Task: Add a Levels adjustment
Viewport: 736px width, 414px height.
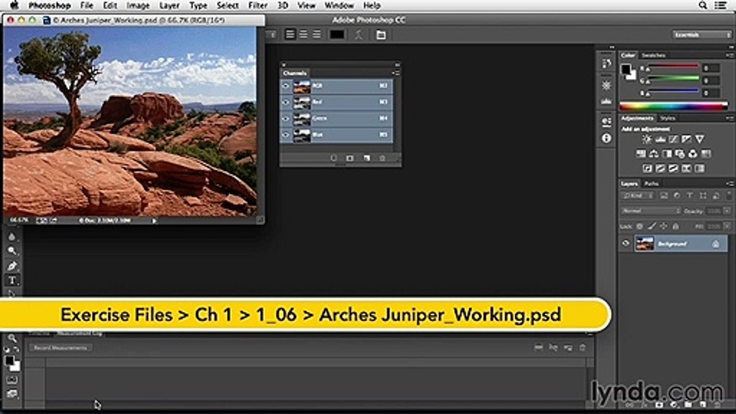Action: click(660, 139)
